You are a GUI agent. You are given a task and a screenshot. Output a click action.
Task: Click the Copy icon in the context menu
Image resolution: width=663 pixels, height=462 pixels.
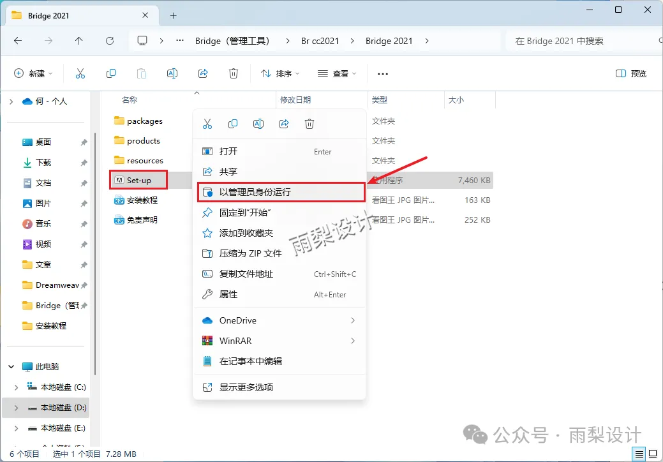click(232, 124)
